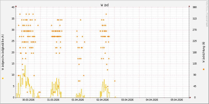
Task: Select the 02.04.2026 date label
Action: (102, 100)
